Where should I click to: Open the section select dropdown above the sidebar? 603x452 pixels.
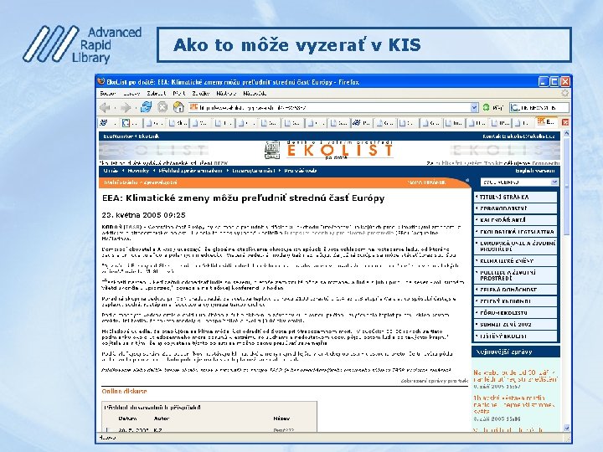coord(519,182)
